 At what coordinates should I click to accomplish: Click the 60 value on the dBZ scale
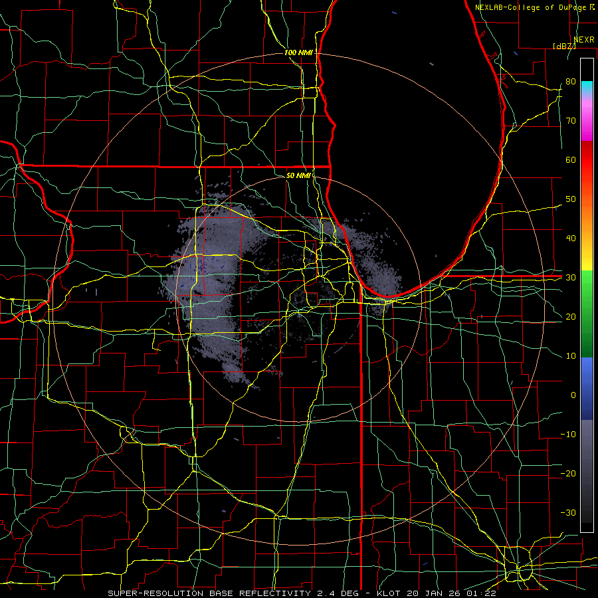click(x=571, y=159)
